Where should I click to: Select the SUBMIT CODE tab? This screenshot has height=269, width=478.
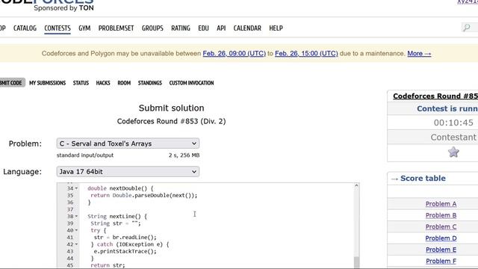coord(12,83)
